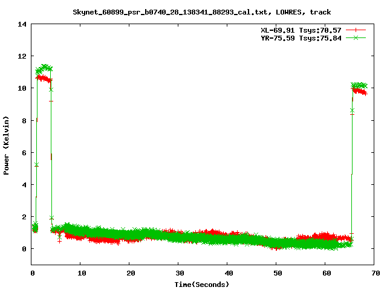Click the Power (Kelvin) y-axis label
Image resolution: width=387 pixels, height=290 pixels.
[6, 146]
